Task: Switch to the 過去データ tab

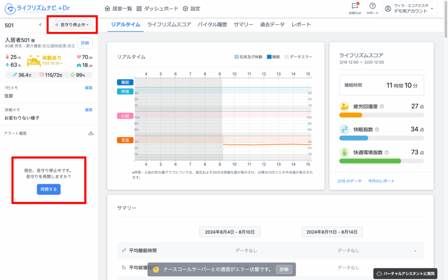Action: coord(272,24)
